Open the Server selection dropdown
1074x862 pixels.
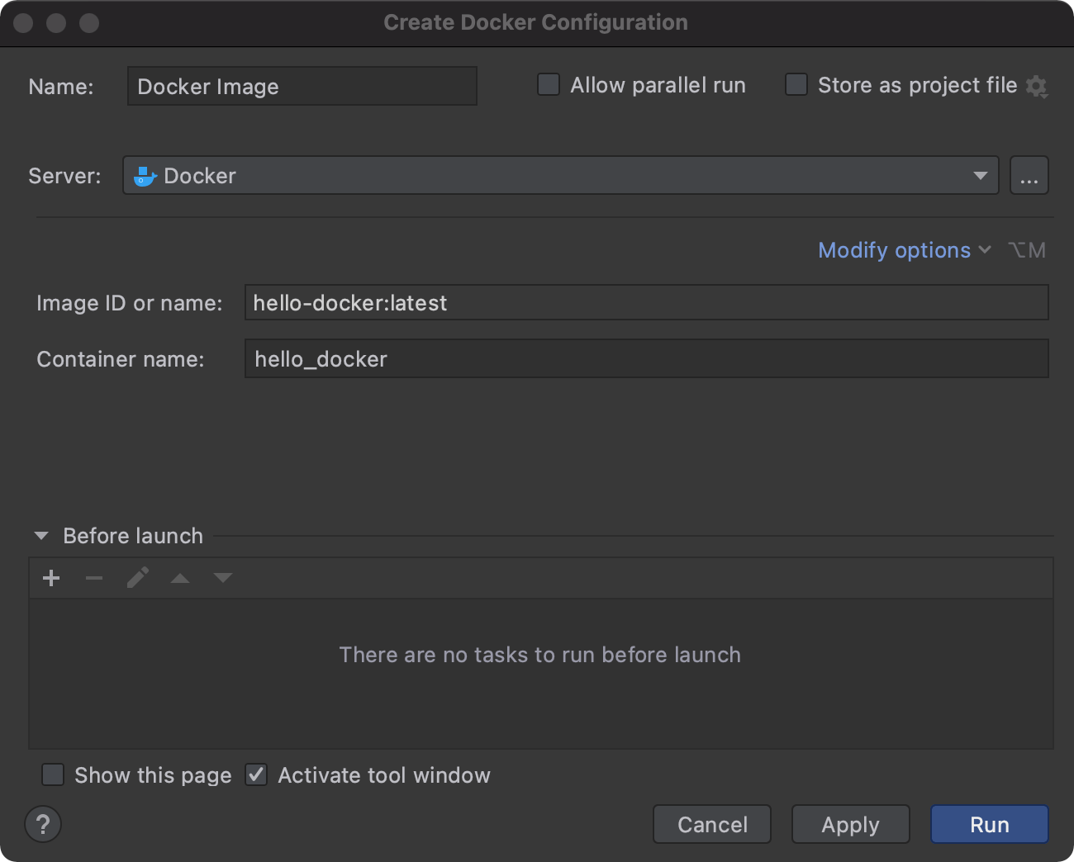(x=980, y=175)
